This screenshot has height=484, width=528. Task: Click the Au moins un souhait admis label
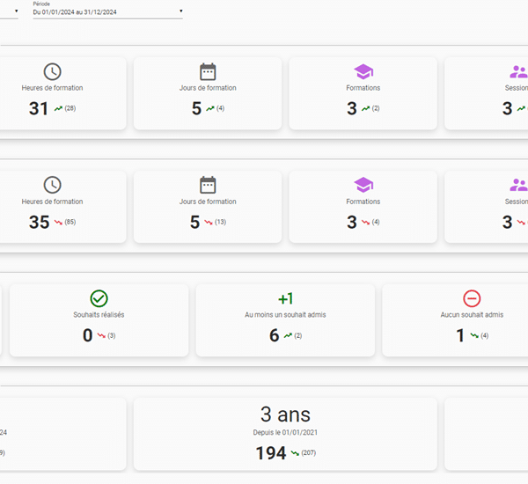coord(285,314)
